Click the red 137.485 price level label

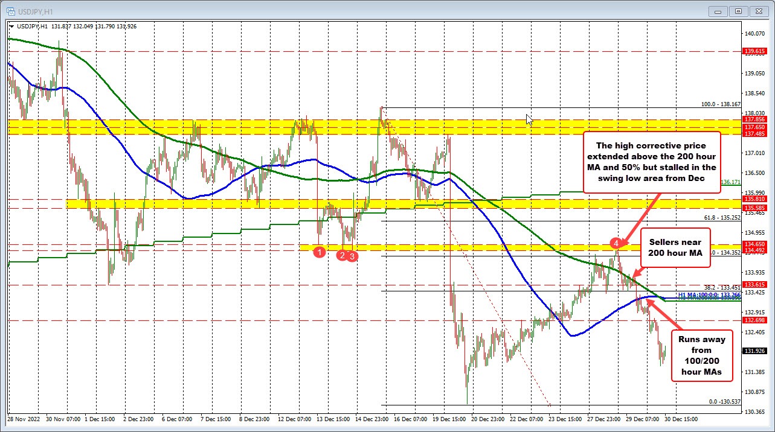[x=754, y=134]
